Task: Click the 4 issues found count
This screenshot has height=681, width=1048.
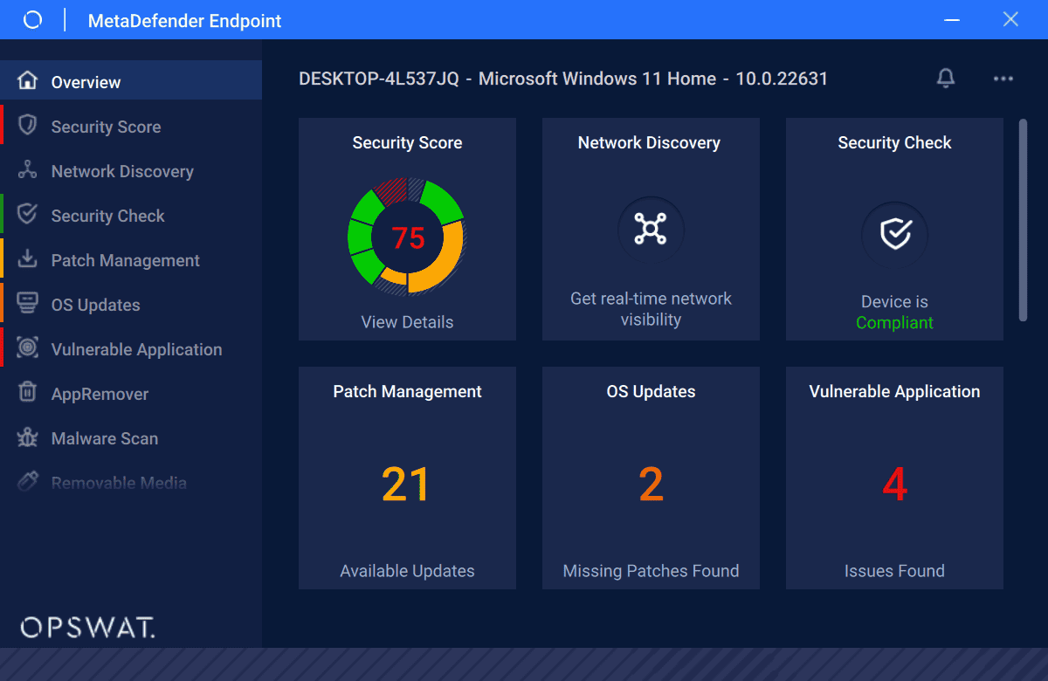Action: click(894, 485)
